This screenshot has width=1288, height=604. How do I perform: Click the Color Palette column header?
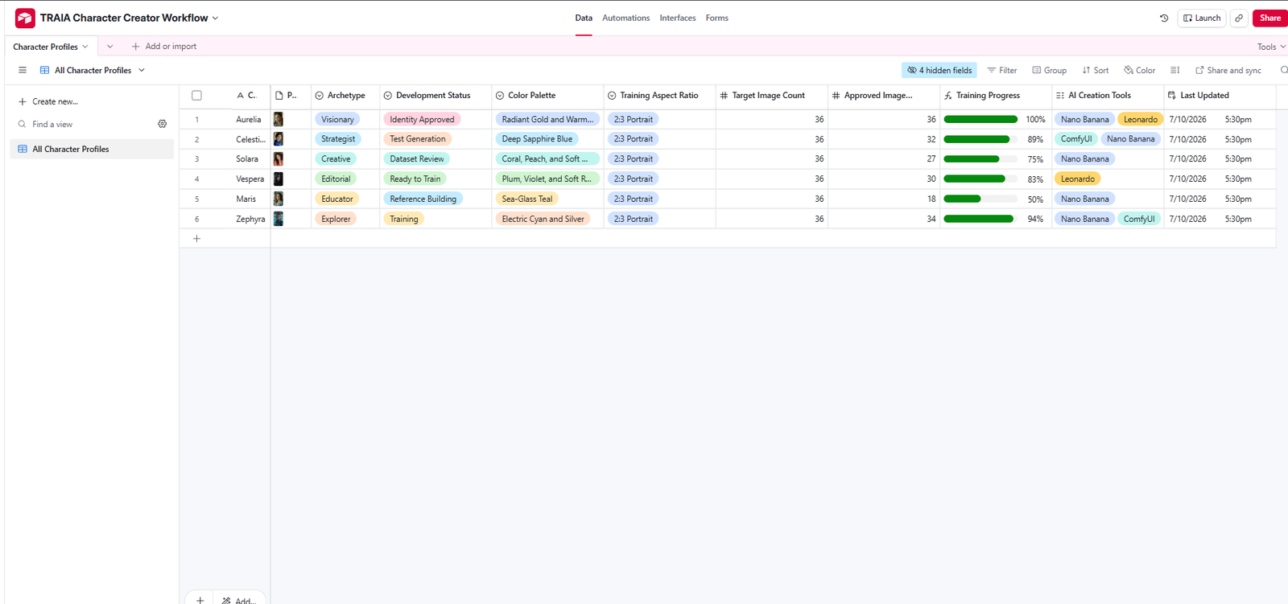547,95
